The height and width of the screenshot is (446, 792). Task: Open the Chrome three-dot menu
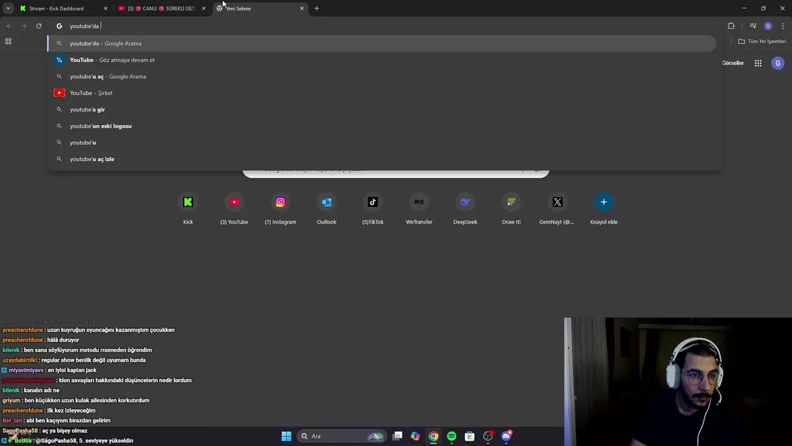point(783,26)
